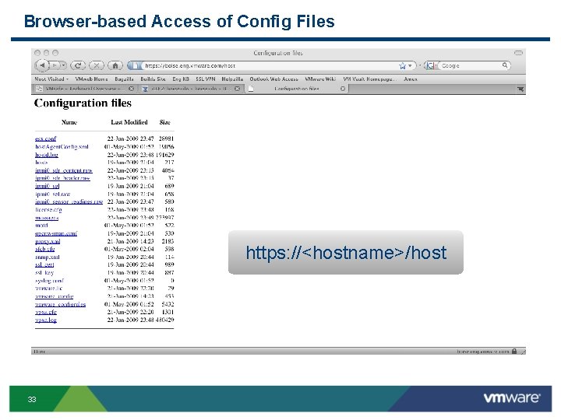This screenshot has height=420, width=561.
Task: Go to the Home page icon
Action: coord(115,65)
